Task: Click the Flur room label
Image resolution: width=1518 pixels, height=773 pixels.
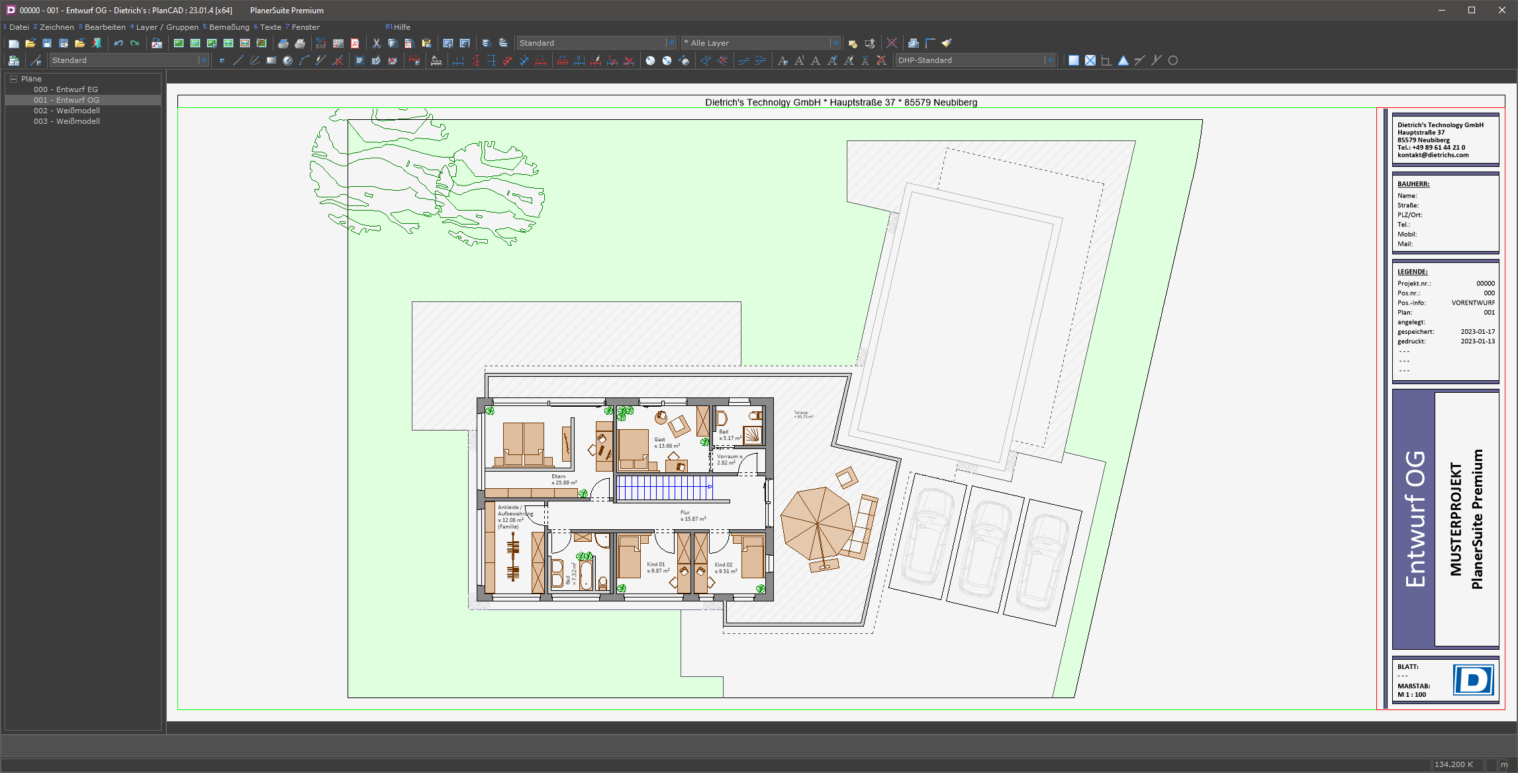Action: 693,516
